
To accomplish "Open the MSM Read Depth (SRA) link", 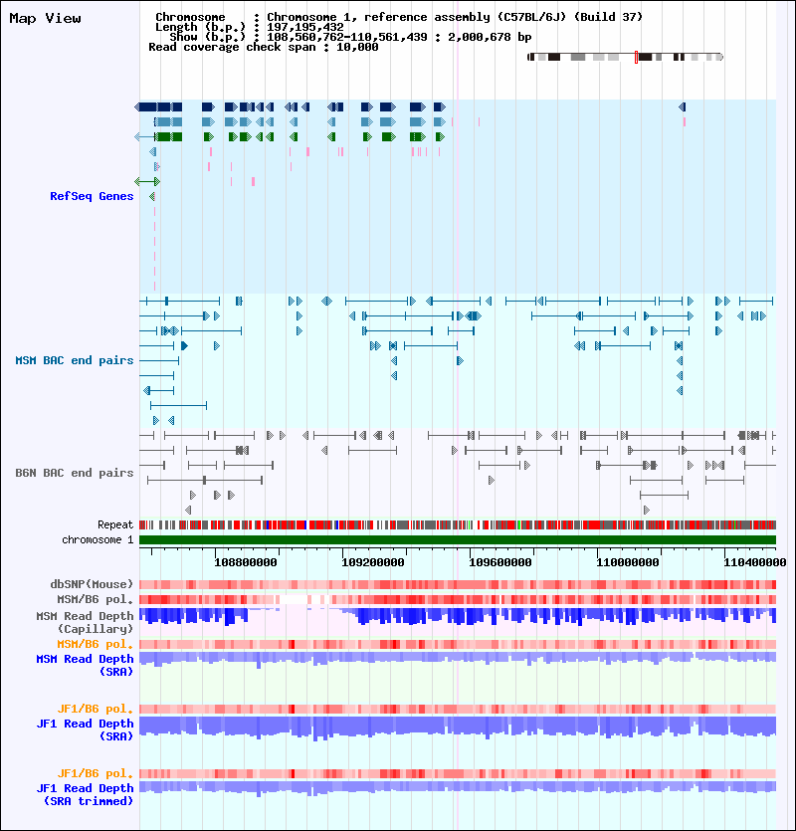I will pos(85,665).
